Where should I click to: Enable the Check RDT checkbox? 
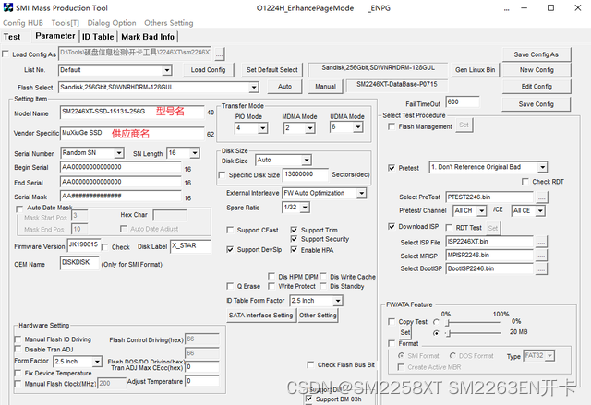point(525,182)
